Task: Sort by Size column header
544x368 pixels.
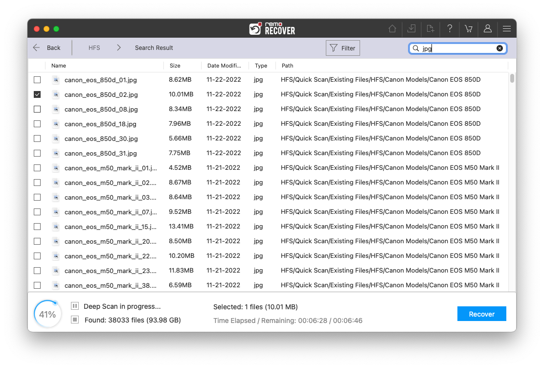Action: (x=175, y=66)
